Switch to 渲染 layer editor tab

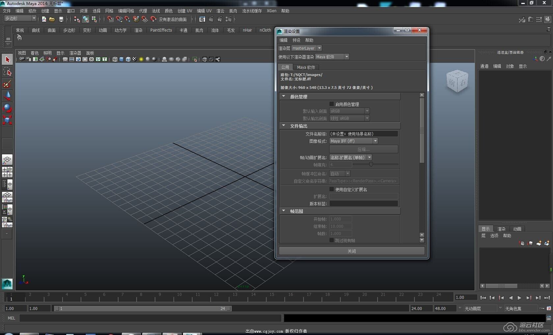coord(501,229)
